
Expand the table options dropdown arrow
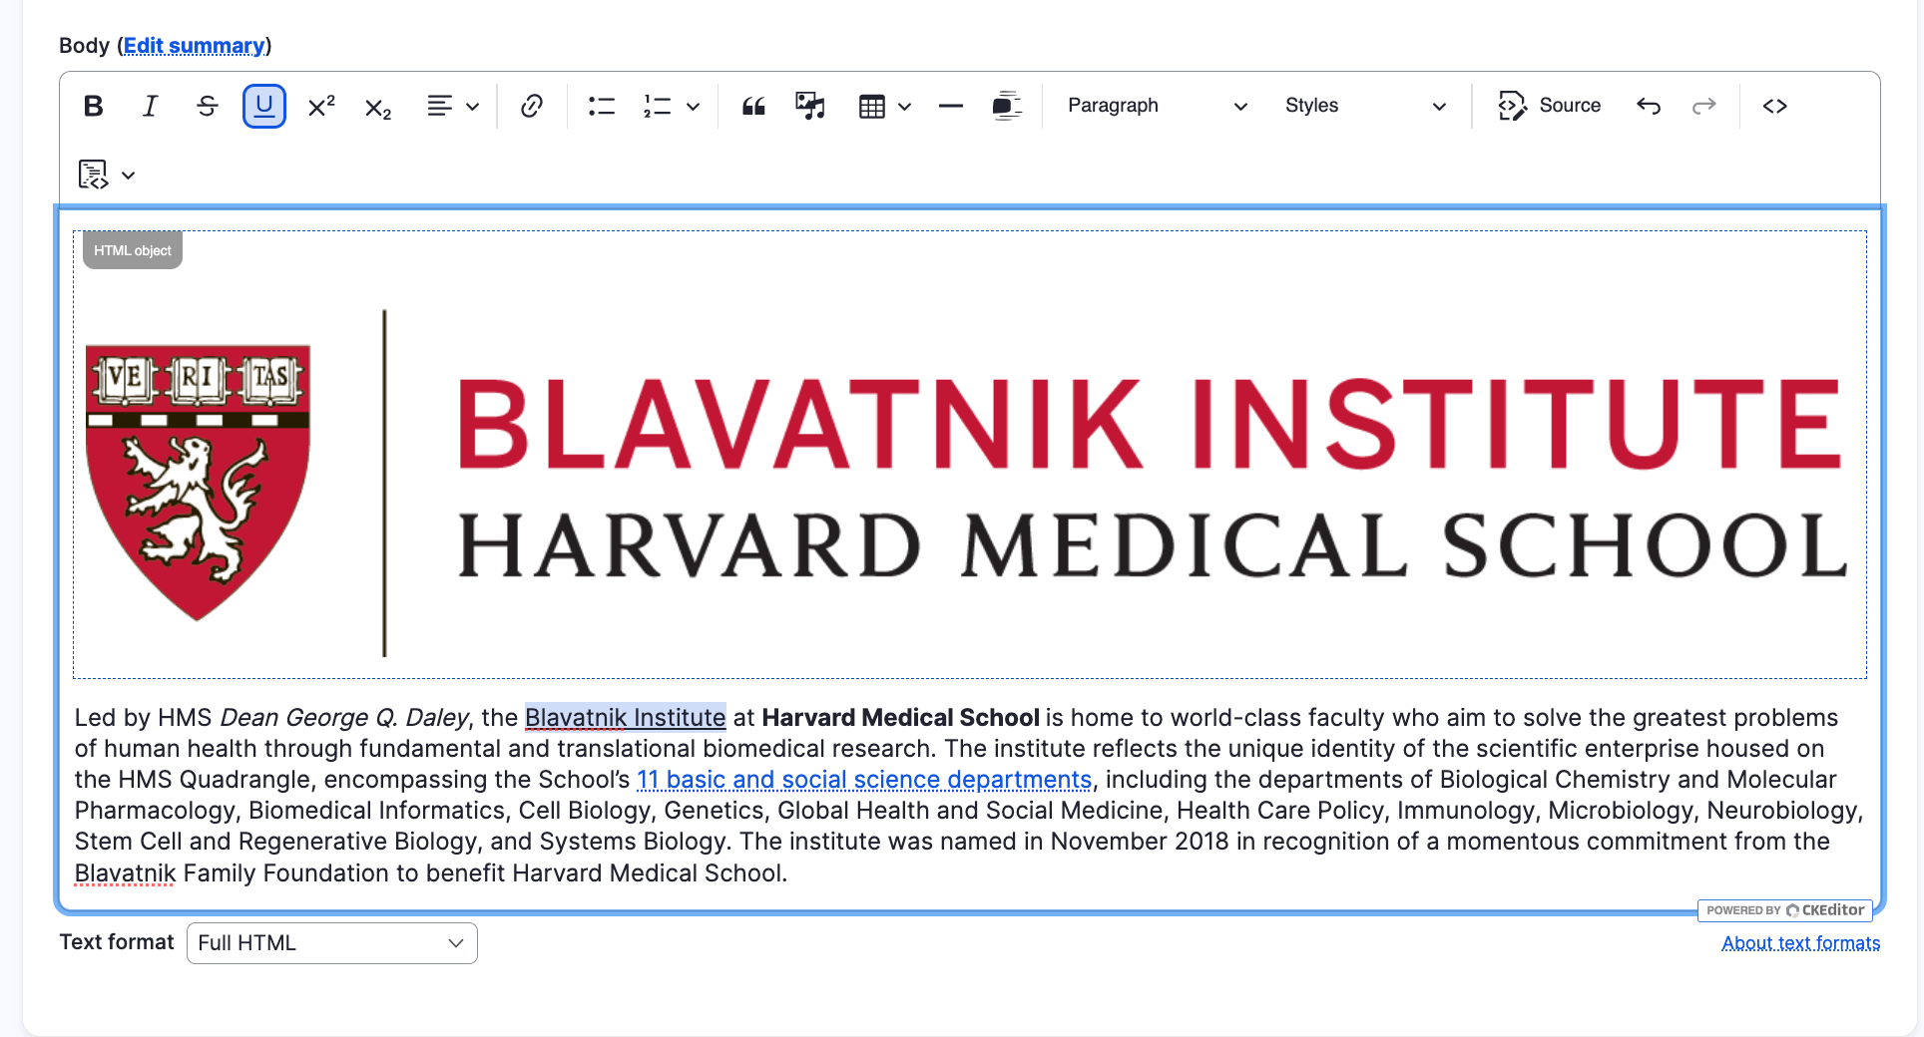click(905, 107)
